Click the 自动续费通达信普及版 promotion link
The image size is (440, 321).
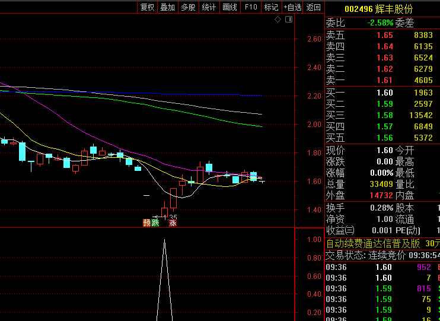[x=373, y=243]
